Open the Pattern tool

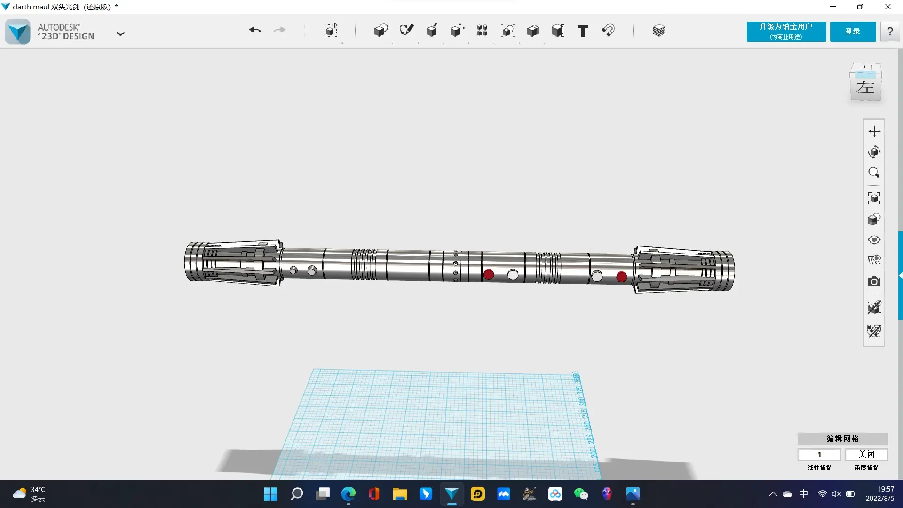[482, 31]
